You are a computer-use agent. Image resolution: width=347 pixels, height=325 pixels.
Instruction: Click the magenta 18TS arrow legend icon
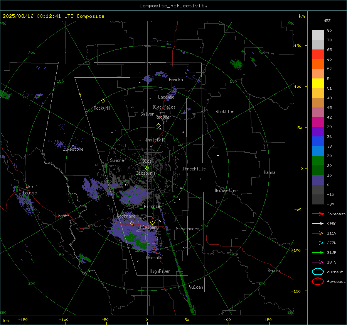318,262
